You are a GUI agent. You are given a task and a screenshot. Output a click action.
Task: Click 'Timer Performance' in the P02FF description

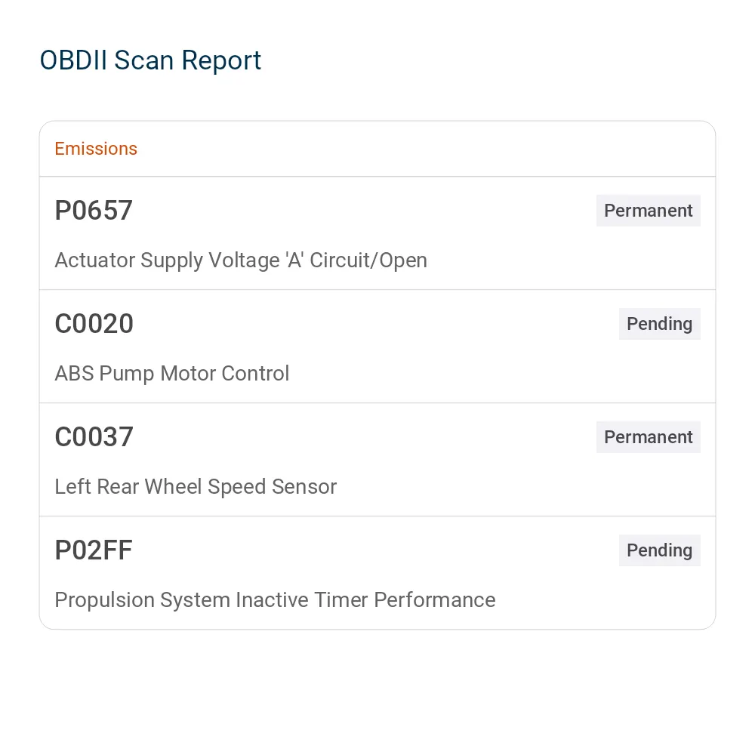(405, 600)
